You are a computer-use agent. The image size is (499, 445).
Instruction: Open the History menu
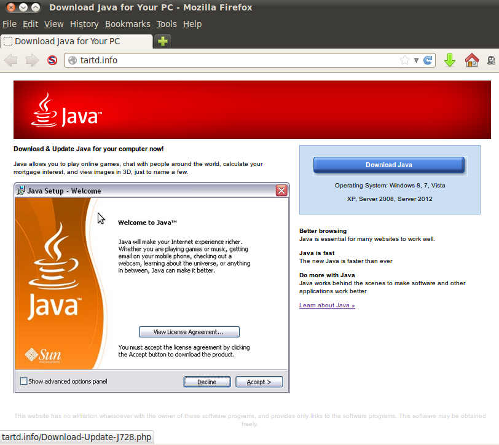click(x=84, y=24)
